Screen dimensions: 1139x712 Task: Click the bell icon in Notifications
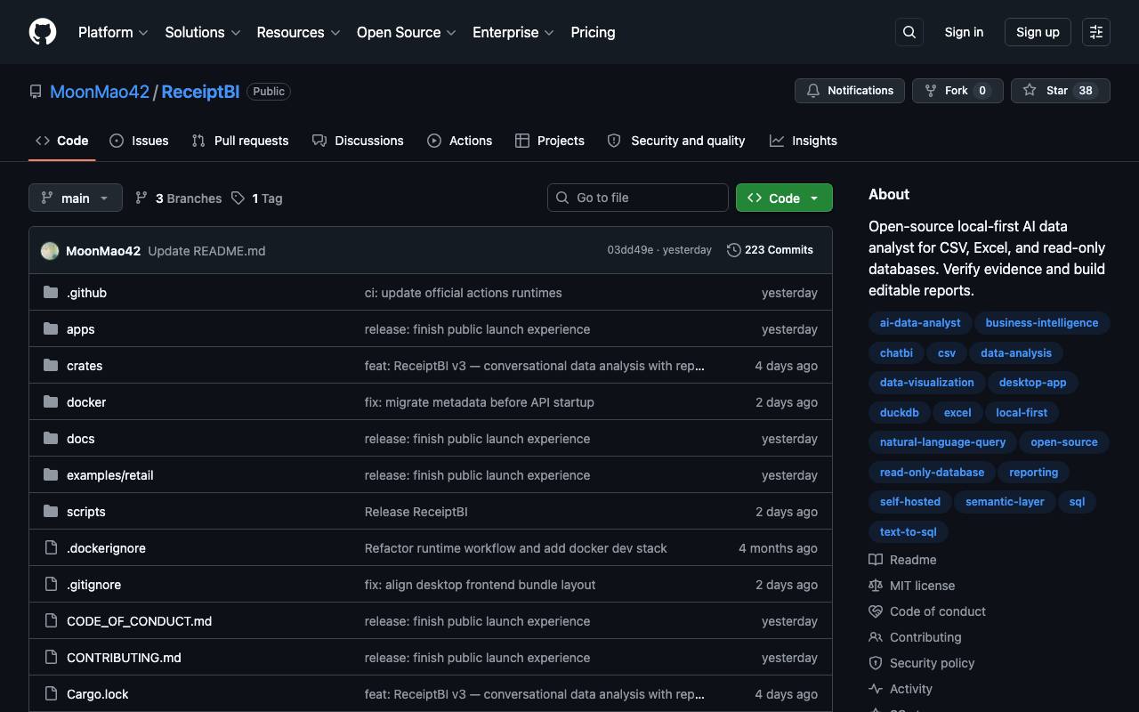click(x=813, y=91)
